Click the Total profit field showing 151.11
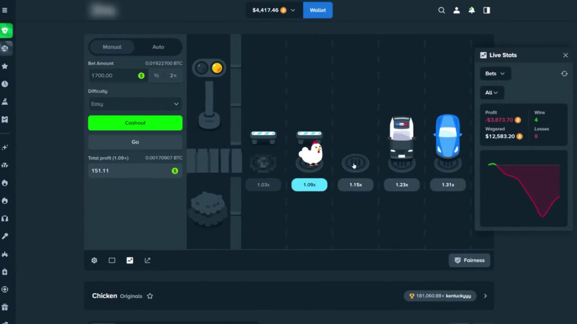 click(x=135, y=170)
